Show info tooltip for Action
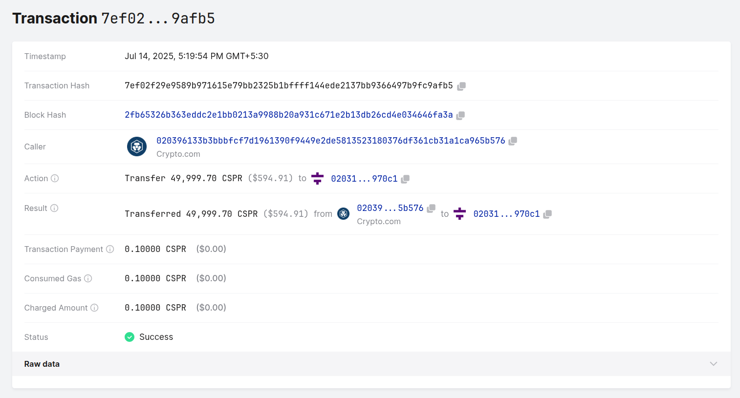Image resolution: width=740 pixels, height=398 pixels. 55,178
